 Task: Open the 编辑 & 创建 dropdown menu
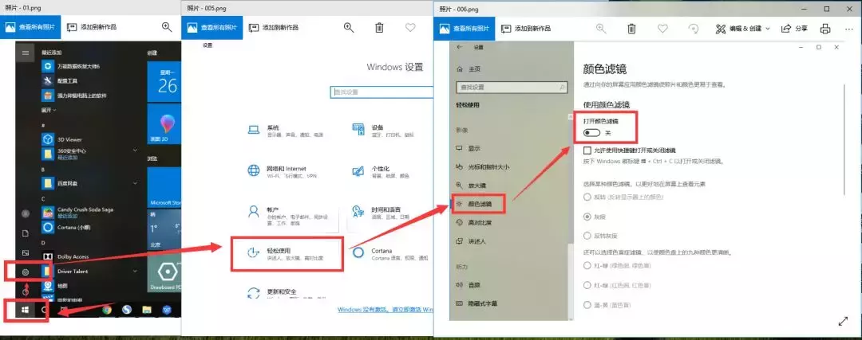[x=742, y=29]
